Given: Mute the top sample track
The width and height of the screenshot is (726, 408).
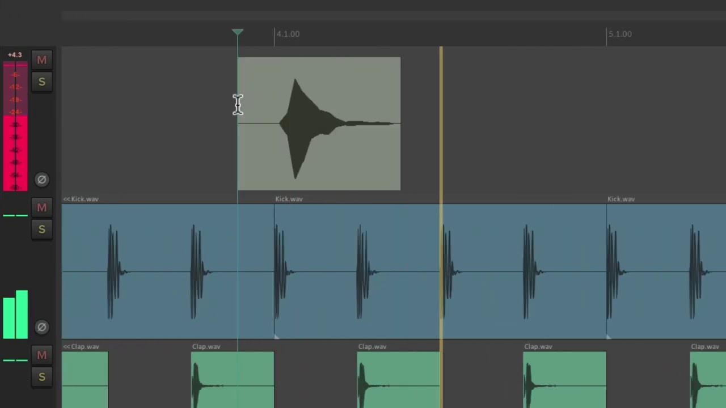Looking at the screenshot, I should pyautogui.click(x=41, y=60).
